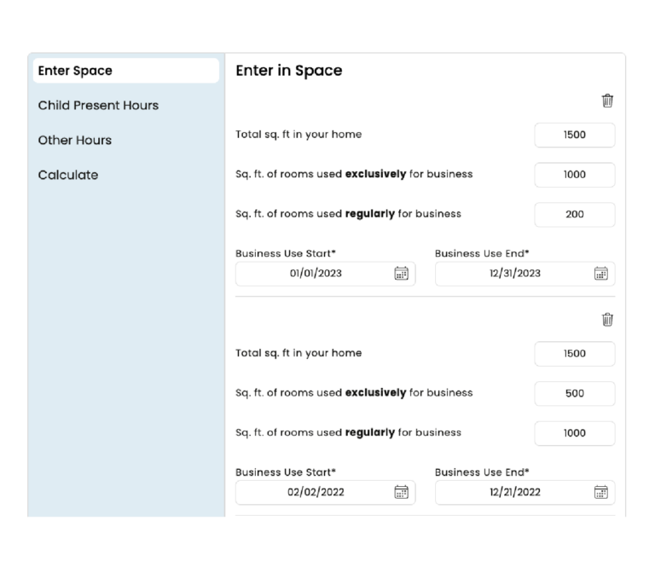This screenshot has height=567, width=655.
Task: Delete the first space entry via trash icon
Action: coord(607,101)
